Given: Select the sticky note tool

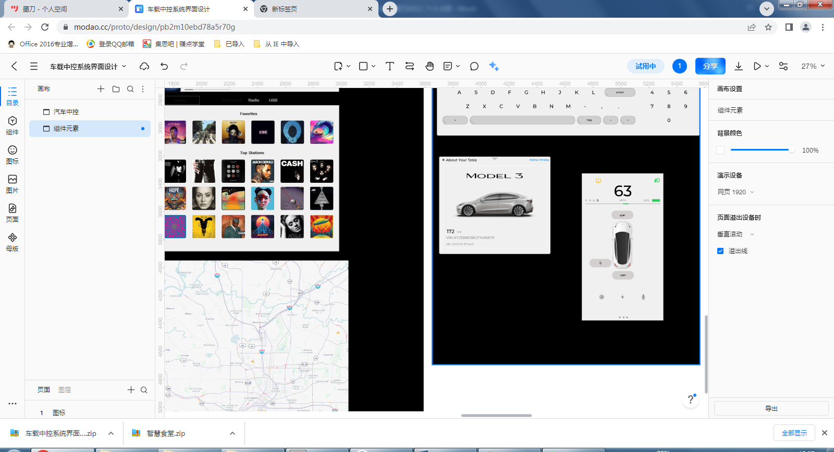Looking at the screenshot, I should point(448,66).
